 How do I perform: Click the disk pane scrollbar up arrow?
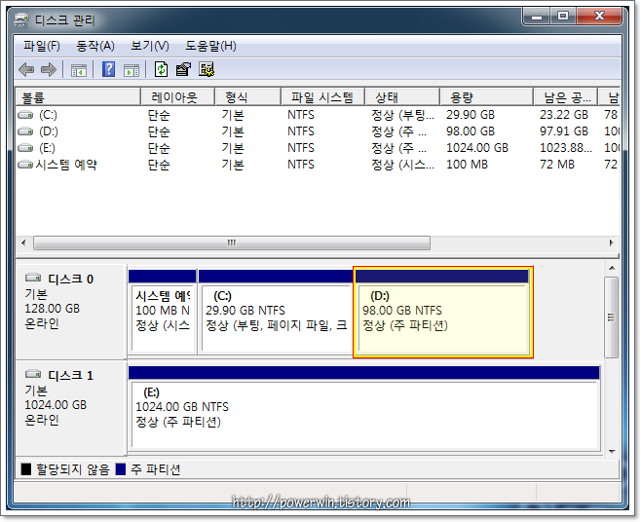(612, 268)
